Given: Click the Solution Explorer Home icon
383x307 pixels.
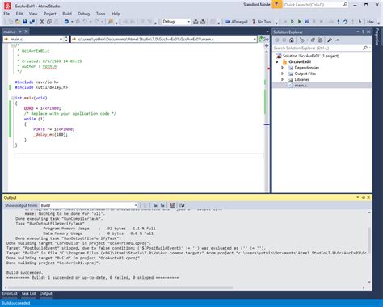Looking at the screenshot, I should [x=292, y=40].
